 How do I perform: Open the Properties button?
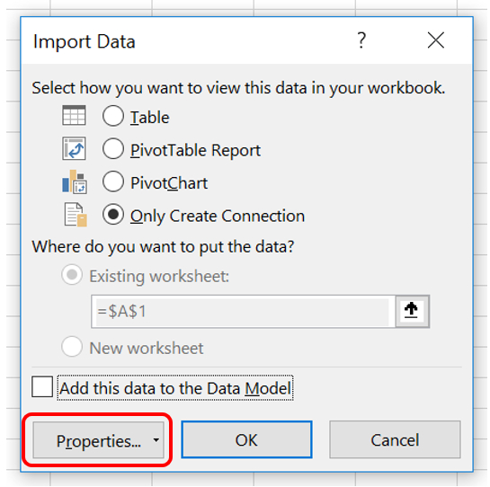point(98,440)
